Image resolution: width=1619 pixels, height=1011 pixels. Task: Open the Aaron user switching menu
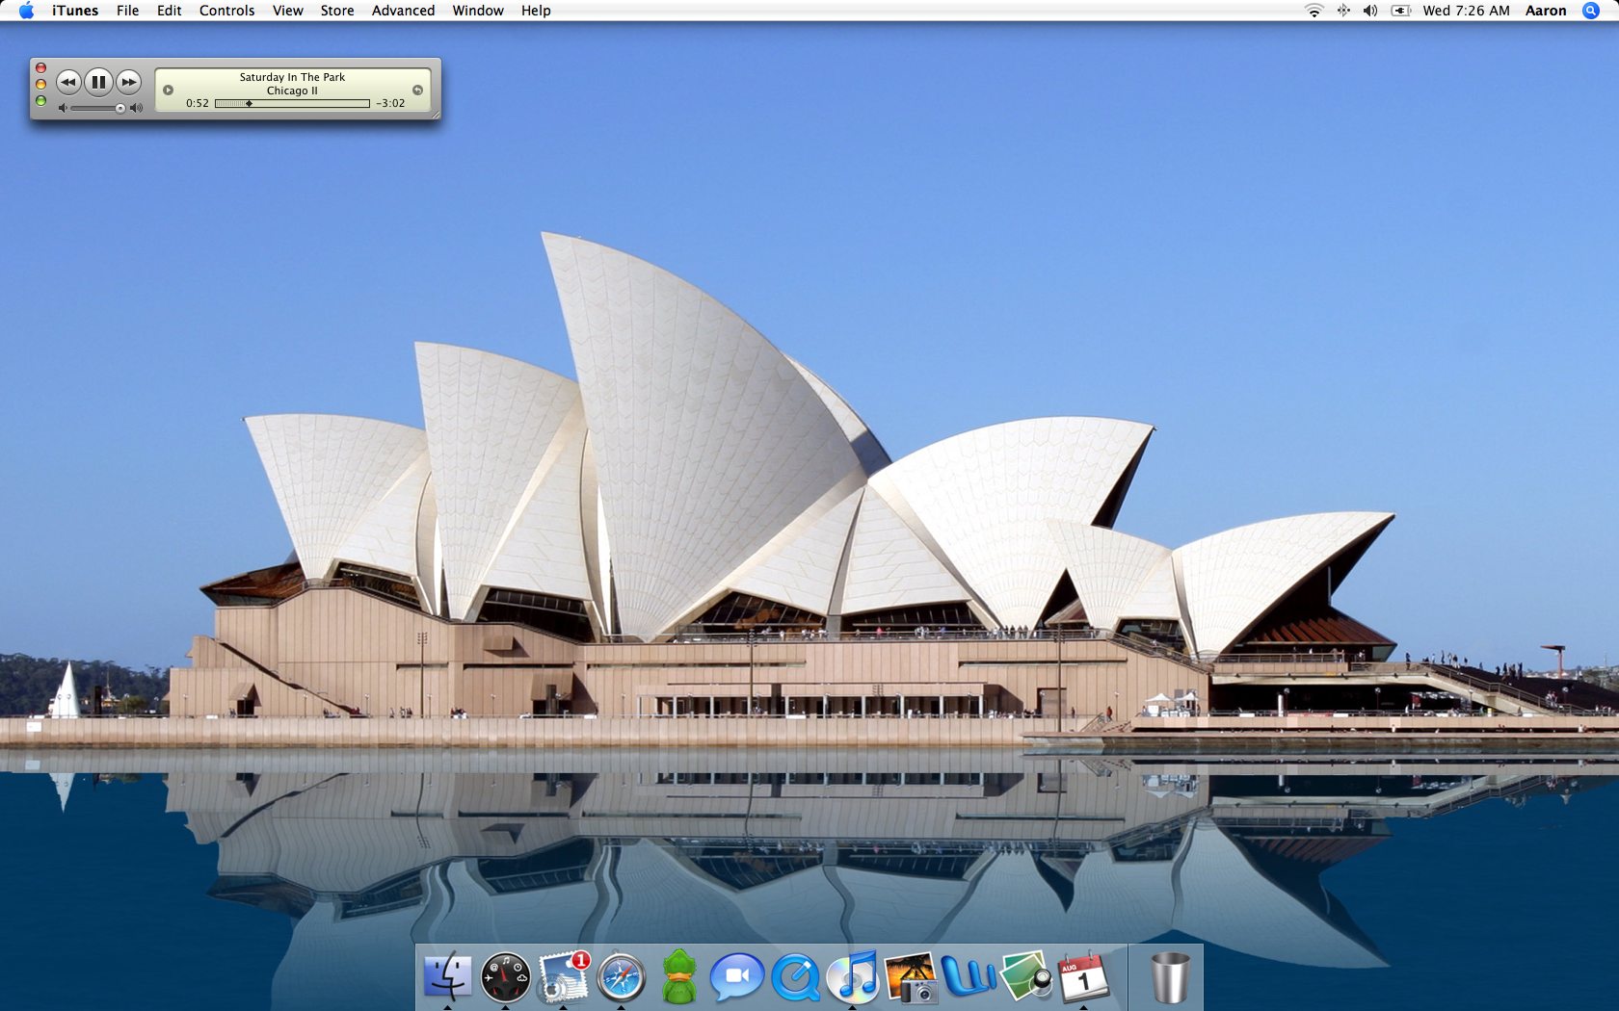coord(1546,11)
